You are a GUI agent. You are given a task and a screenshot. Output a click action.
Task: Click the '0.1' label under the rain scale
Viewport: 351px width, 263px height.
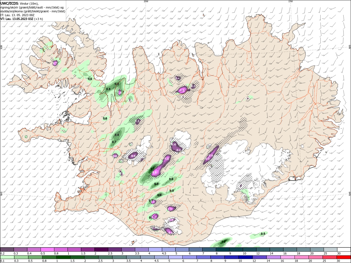(x=2, y=261)
